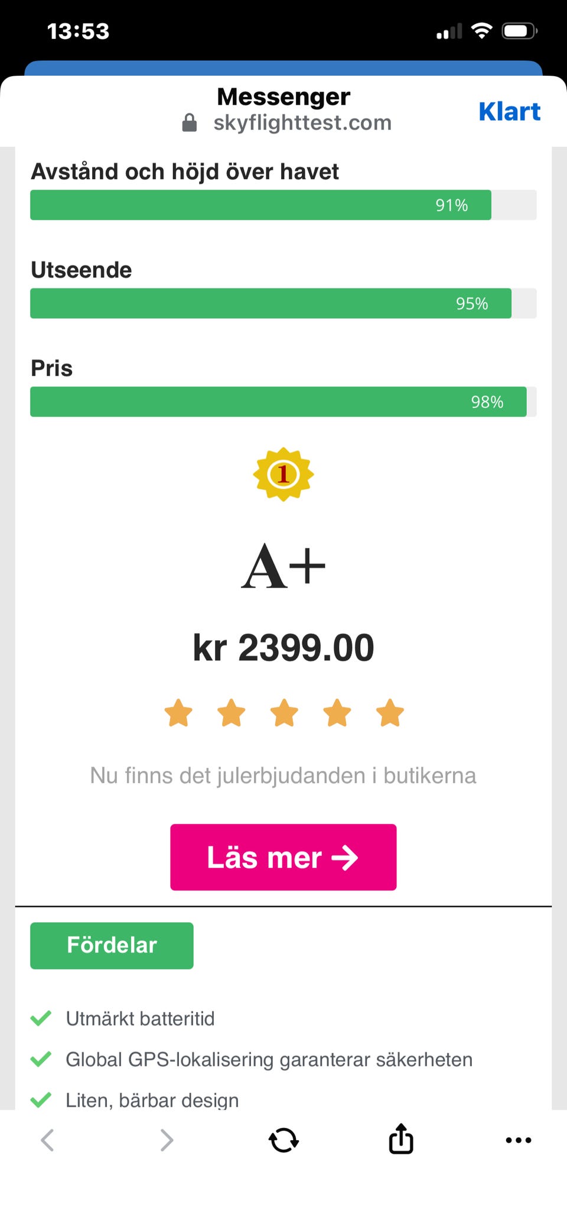Reload the page with refresh icon
This screenshot has height=1229, width=567.
(x=283, y=1140)
